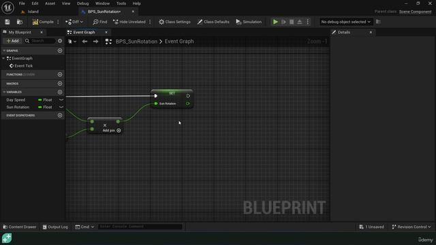
Task: Add a new graph
Action: 60,50
